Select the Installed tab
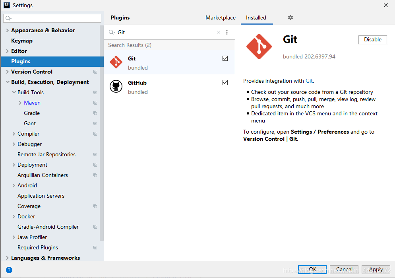Viewport: 395px width, 278px height. pos(256,17)
